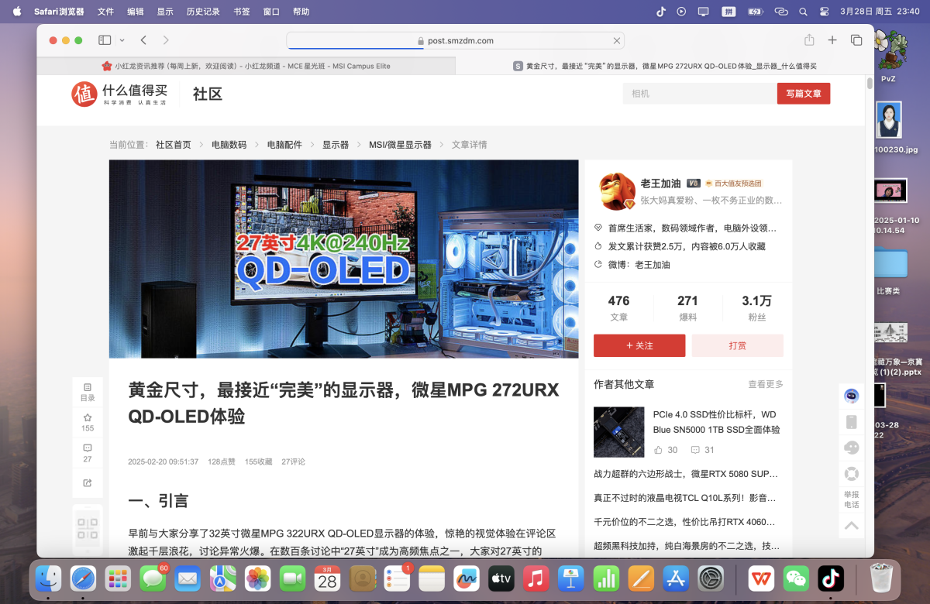Click the share icon in article sidebar

coord(88,483)
